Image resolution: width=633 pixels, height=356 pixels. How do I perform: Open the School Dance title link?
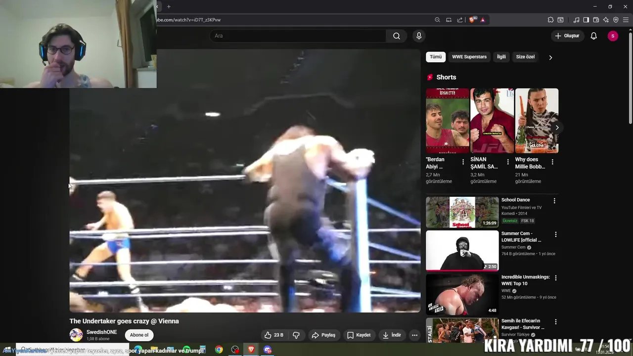point(515,200)
